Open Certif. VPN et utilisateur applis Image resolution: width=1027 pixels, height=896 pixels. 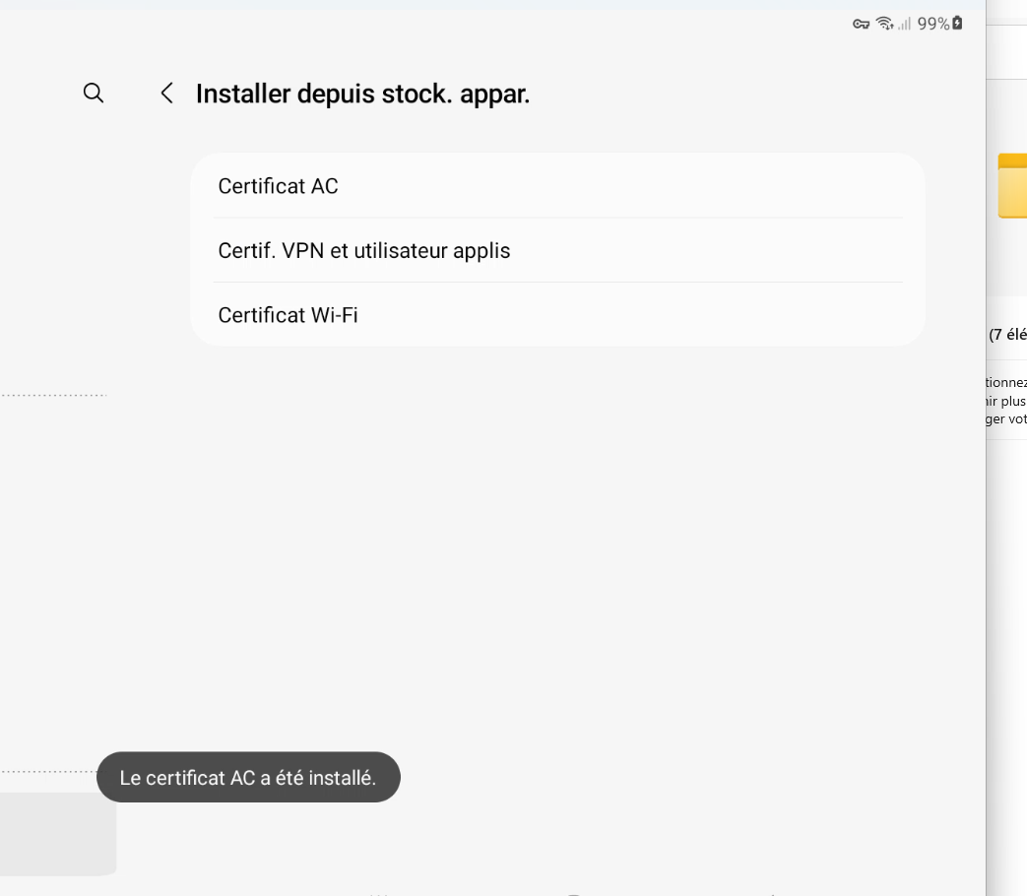click(x=363, y=250)
